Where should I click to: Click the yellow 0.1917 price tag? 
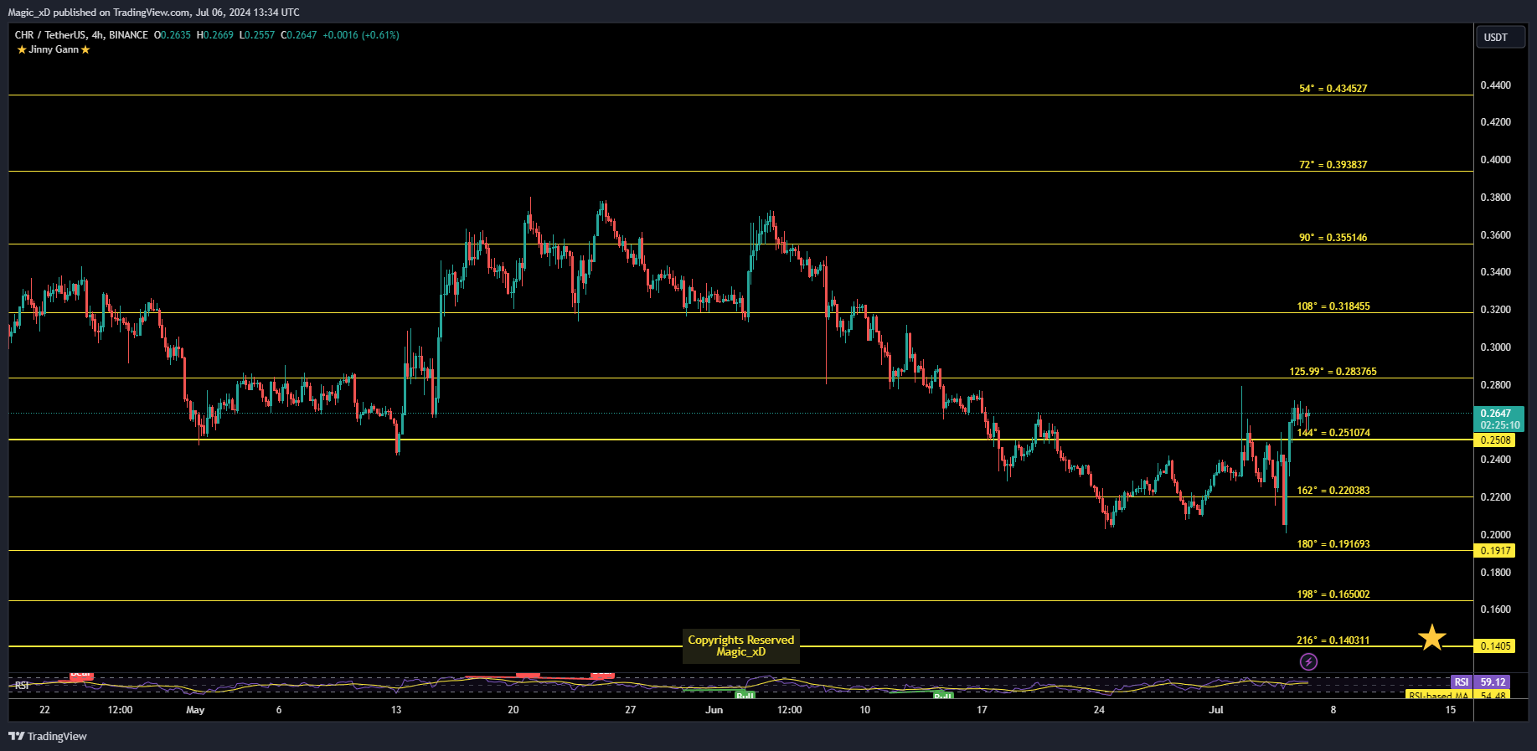coord(1495,550)
